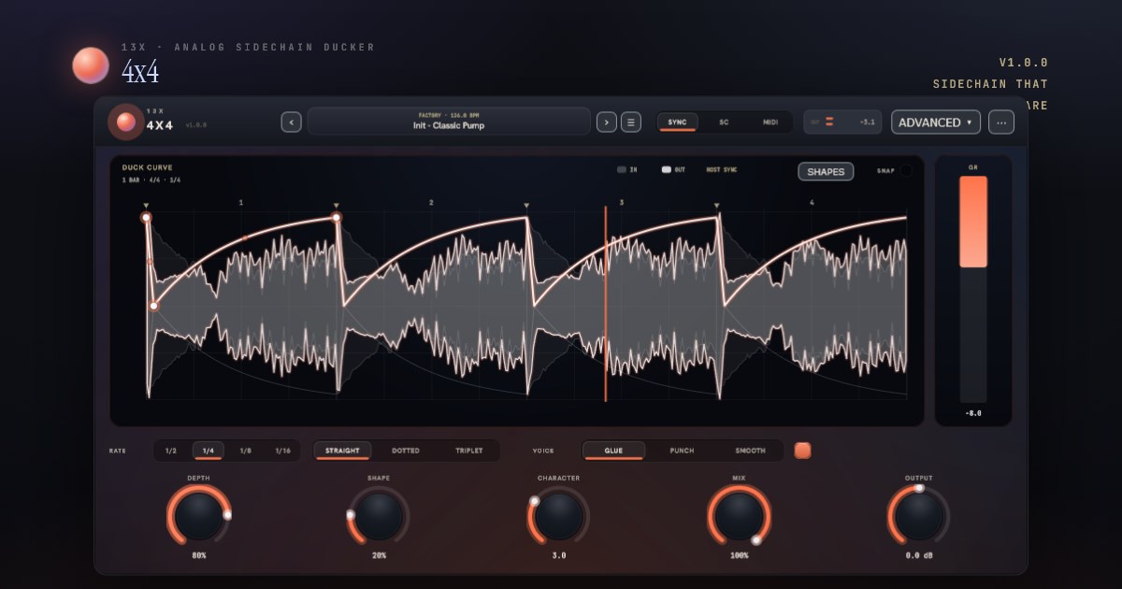Set rate to 1/8
The height and width of the screenshot is (589, 1122).
(x=245, y=451)
